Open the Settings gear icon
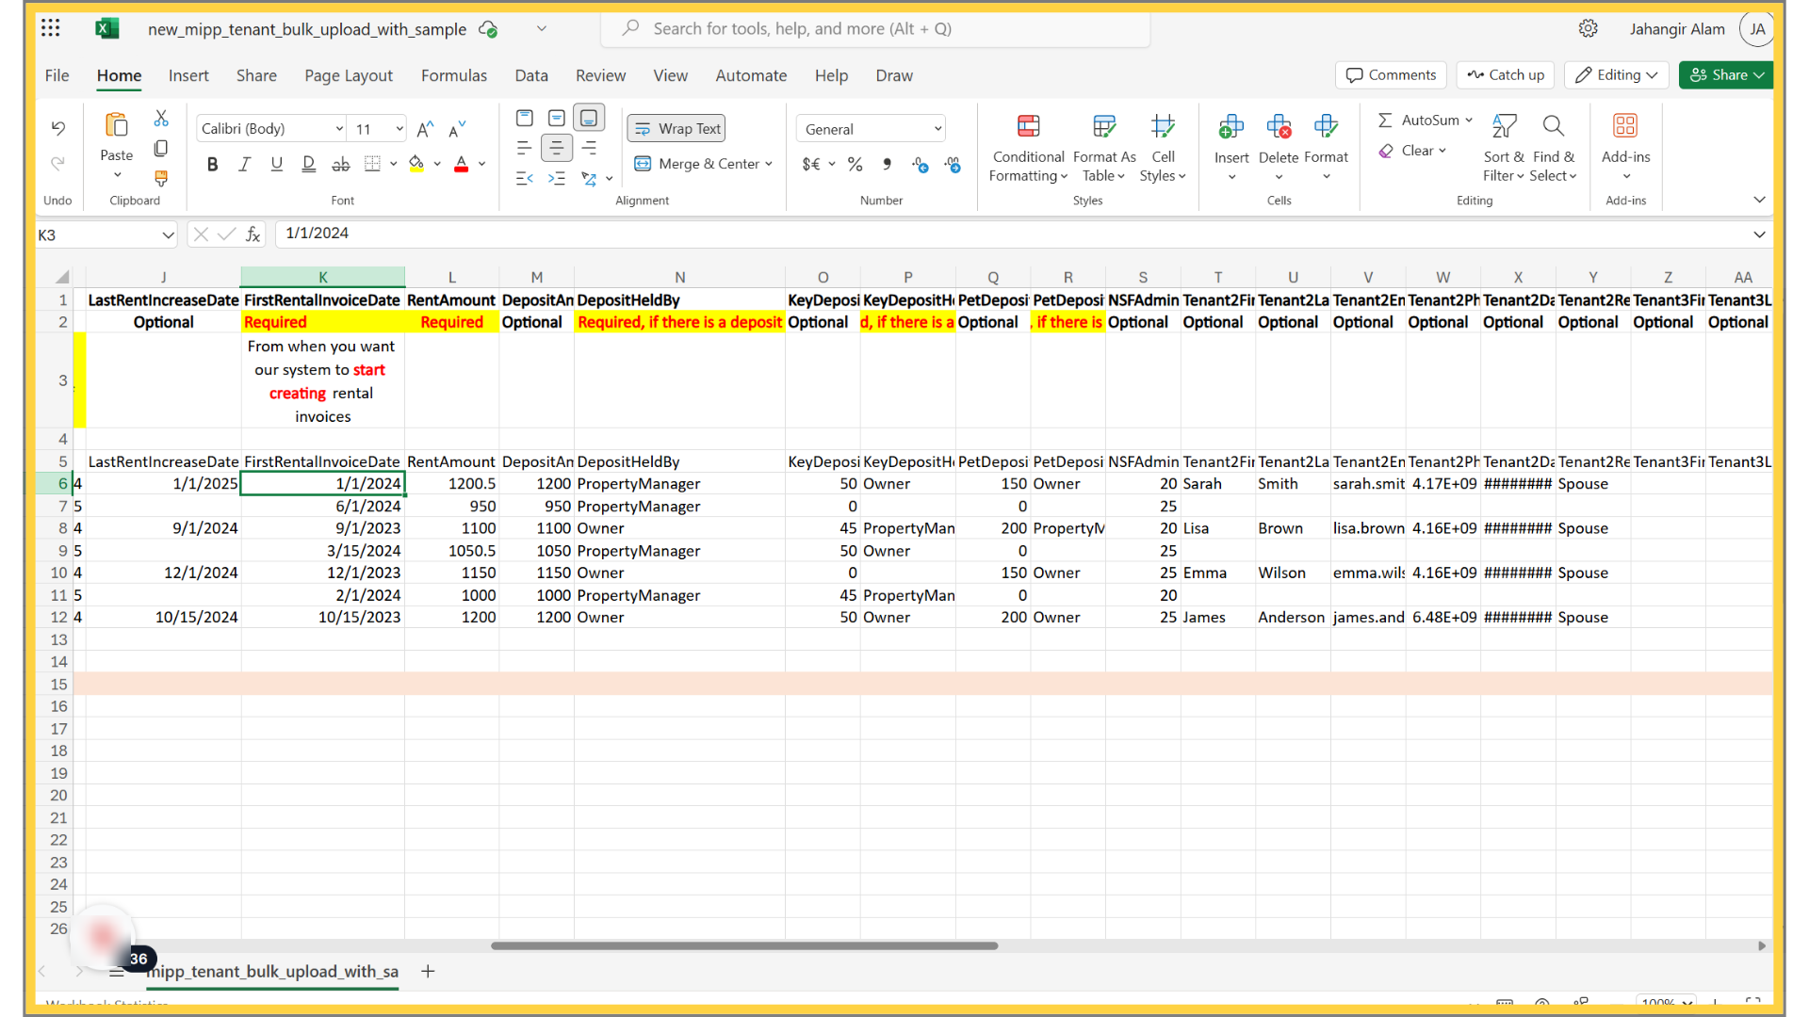1809x1017 pixels. (x=1589, y=28)
